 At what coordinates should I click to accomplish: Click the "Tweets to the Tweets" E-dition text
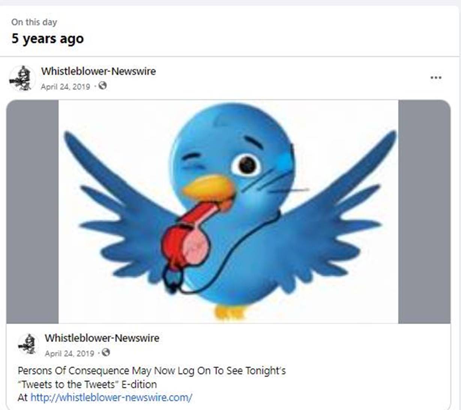(x=87, y=384)
